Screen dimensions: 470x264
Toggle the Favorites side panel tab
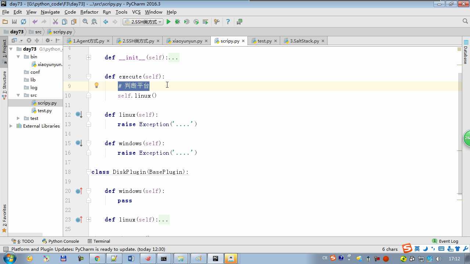(4, 219)
